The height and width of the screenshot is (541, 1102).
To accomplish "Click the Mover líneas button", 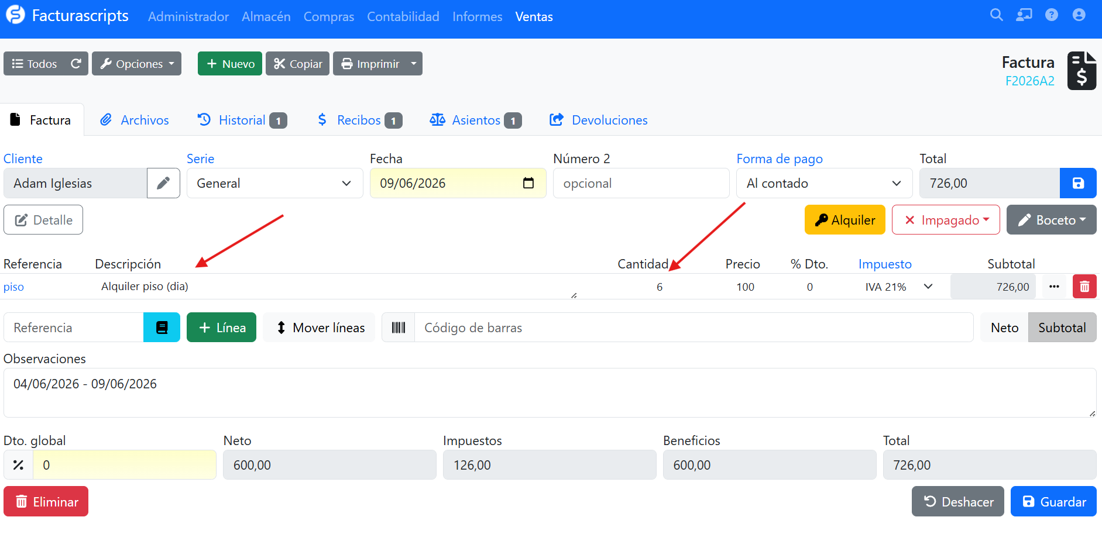I will coord(319,328).
